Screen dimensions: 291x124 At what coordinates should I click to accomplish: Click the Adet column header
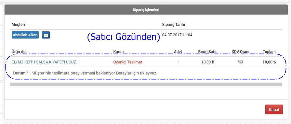click(x=178, y=52)
